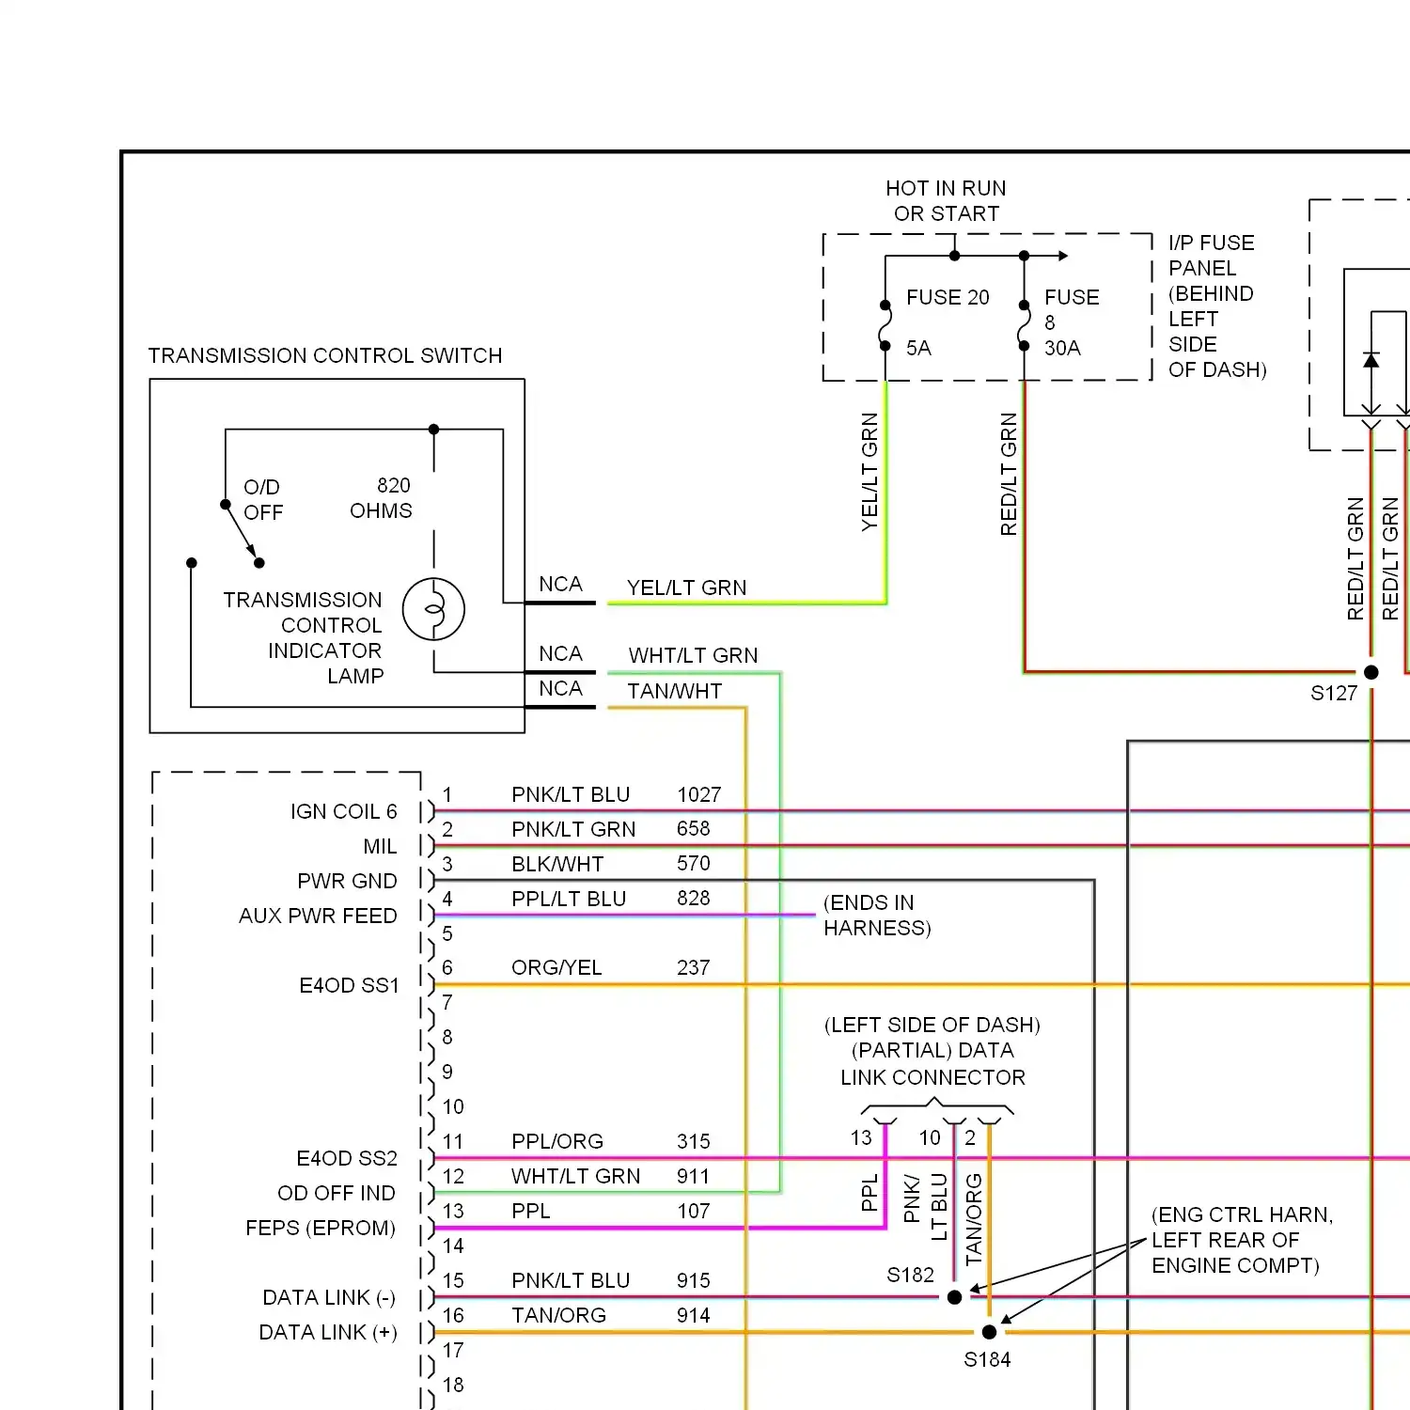Click the 'PNK/LT GRN' wire color
Image resolution: width=1410 pixels, height=1410 pixels.
(573, 829)
